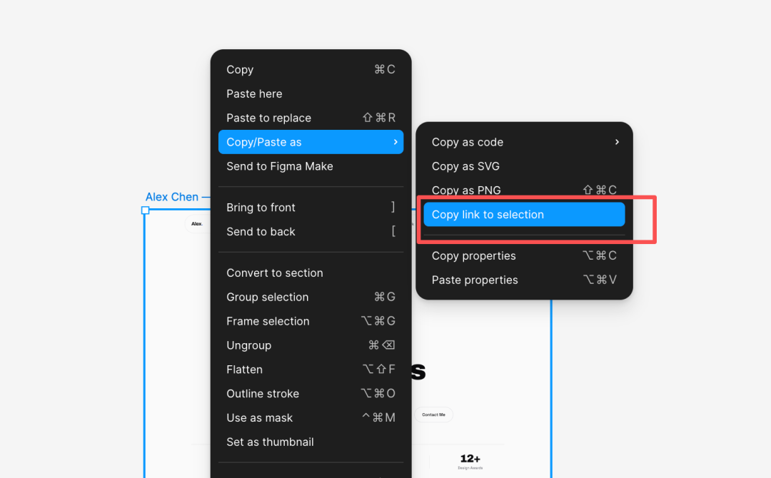This screenshot has height=478, width=771.
Task: Select Flatten menu item
Action: [311, 370]
